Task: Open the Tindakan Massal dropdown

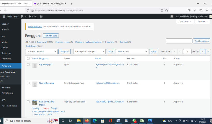Action: [41, 51]
